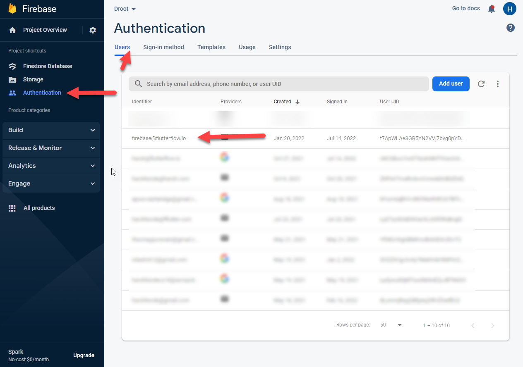Select the Authentication people icon in sidebar
Image resolution: width=523 pixels, height=367 pixels.
point(12,93)
